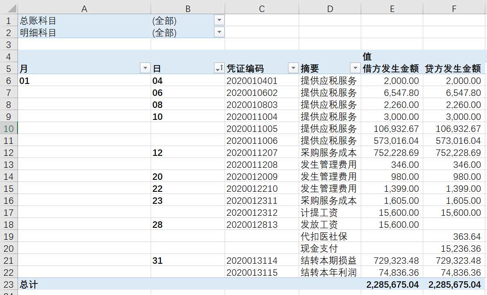Image resolution: width=487 pixels, height=295 pixels.
Task: Select row 10 header
Action: pyautogui.click(x=9, y=128)
